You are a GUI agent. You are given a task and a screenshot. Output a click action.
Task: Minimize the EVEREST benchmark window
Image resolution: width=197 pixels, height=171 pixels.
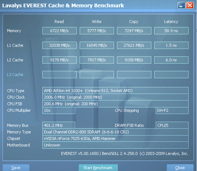(181, 5)
